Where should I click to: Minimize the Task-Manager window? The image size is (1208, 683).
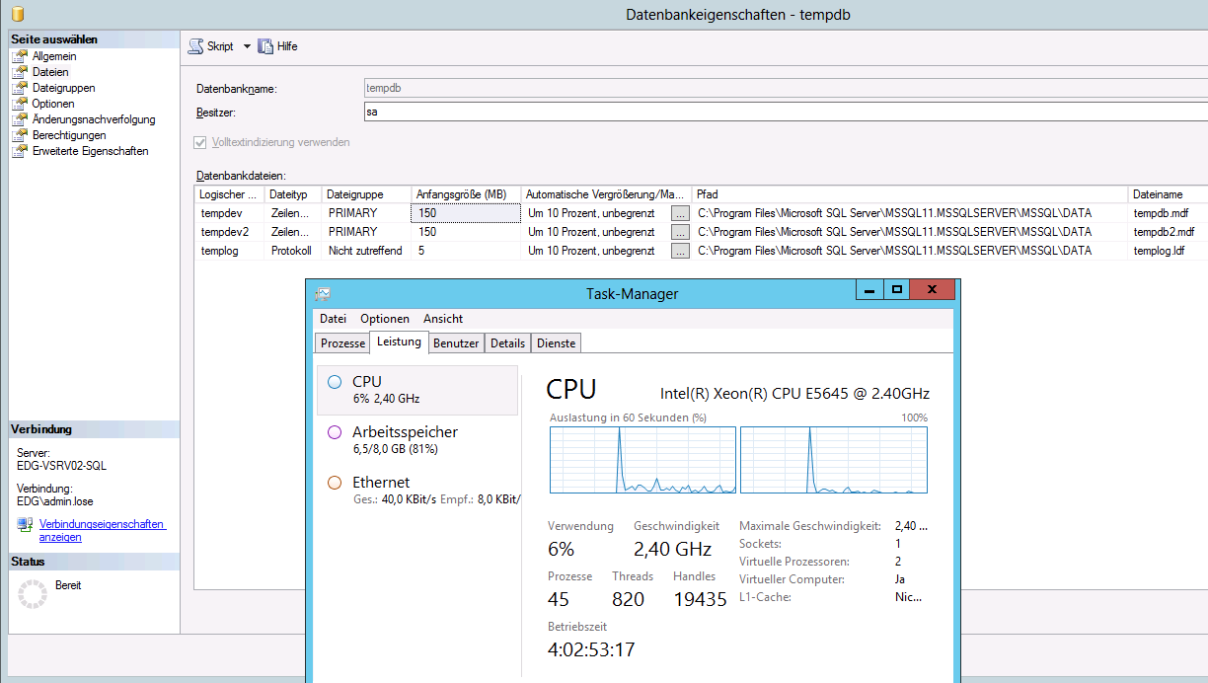point(869,290)
